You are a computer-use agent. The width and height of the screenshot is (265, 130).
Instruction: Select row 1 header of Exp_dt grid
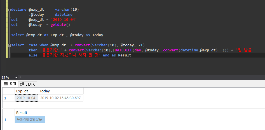click(x=9, y=98)
